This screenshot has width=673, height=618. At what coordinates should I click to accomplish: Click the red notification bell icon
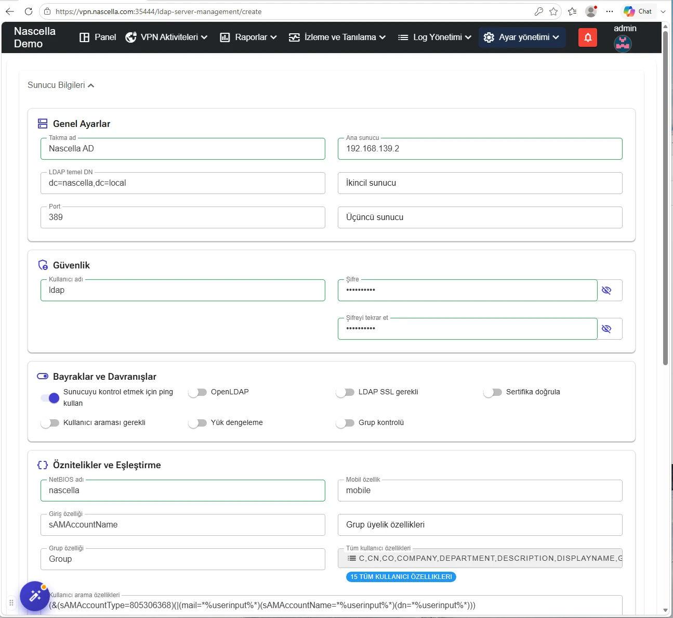(x=588, y=37)
